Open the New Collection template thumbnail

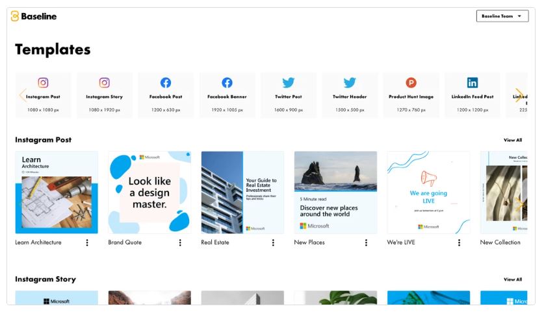coord(504,192)
